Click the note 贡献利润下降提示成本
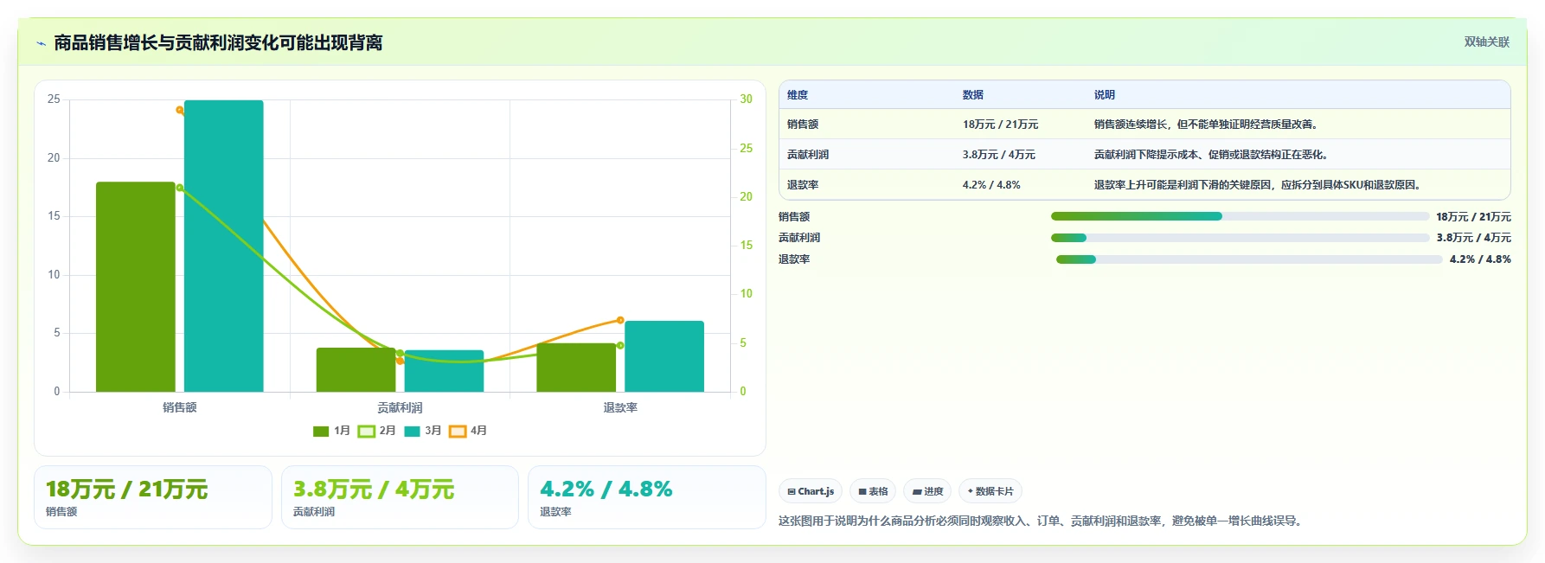This screenshot has width=1545, height=563. pyautogui.click(x=1211, y=155)
